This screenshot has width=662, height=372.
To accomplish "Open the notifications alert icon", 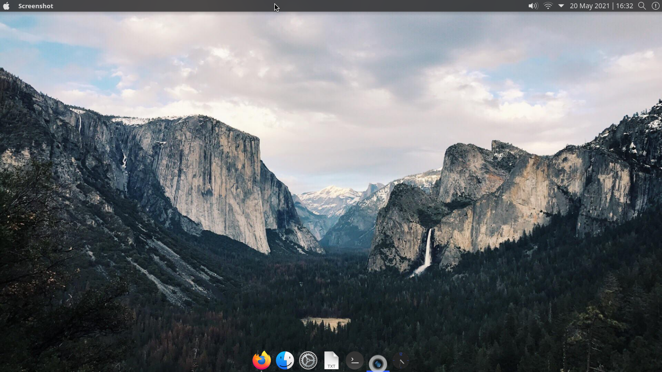I will 655,6.
